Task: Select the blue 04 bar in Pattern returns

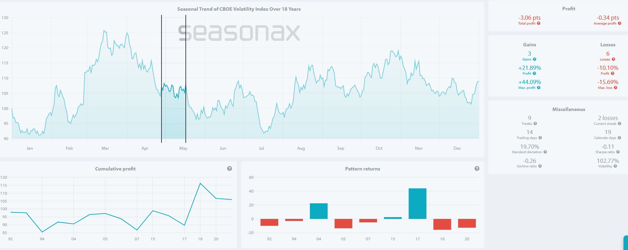Action: (319, 211)
